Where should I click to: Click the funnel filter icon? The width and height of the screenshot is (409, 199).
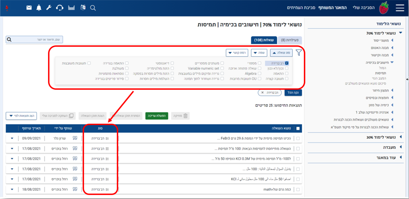pos(299,53)
